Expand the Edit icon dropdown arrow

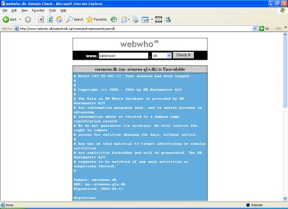pos(152,19)
